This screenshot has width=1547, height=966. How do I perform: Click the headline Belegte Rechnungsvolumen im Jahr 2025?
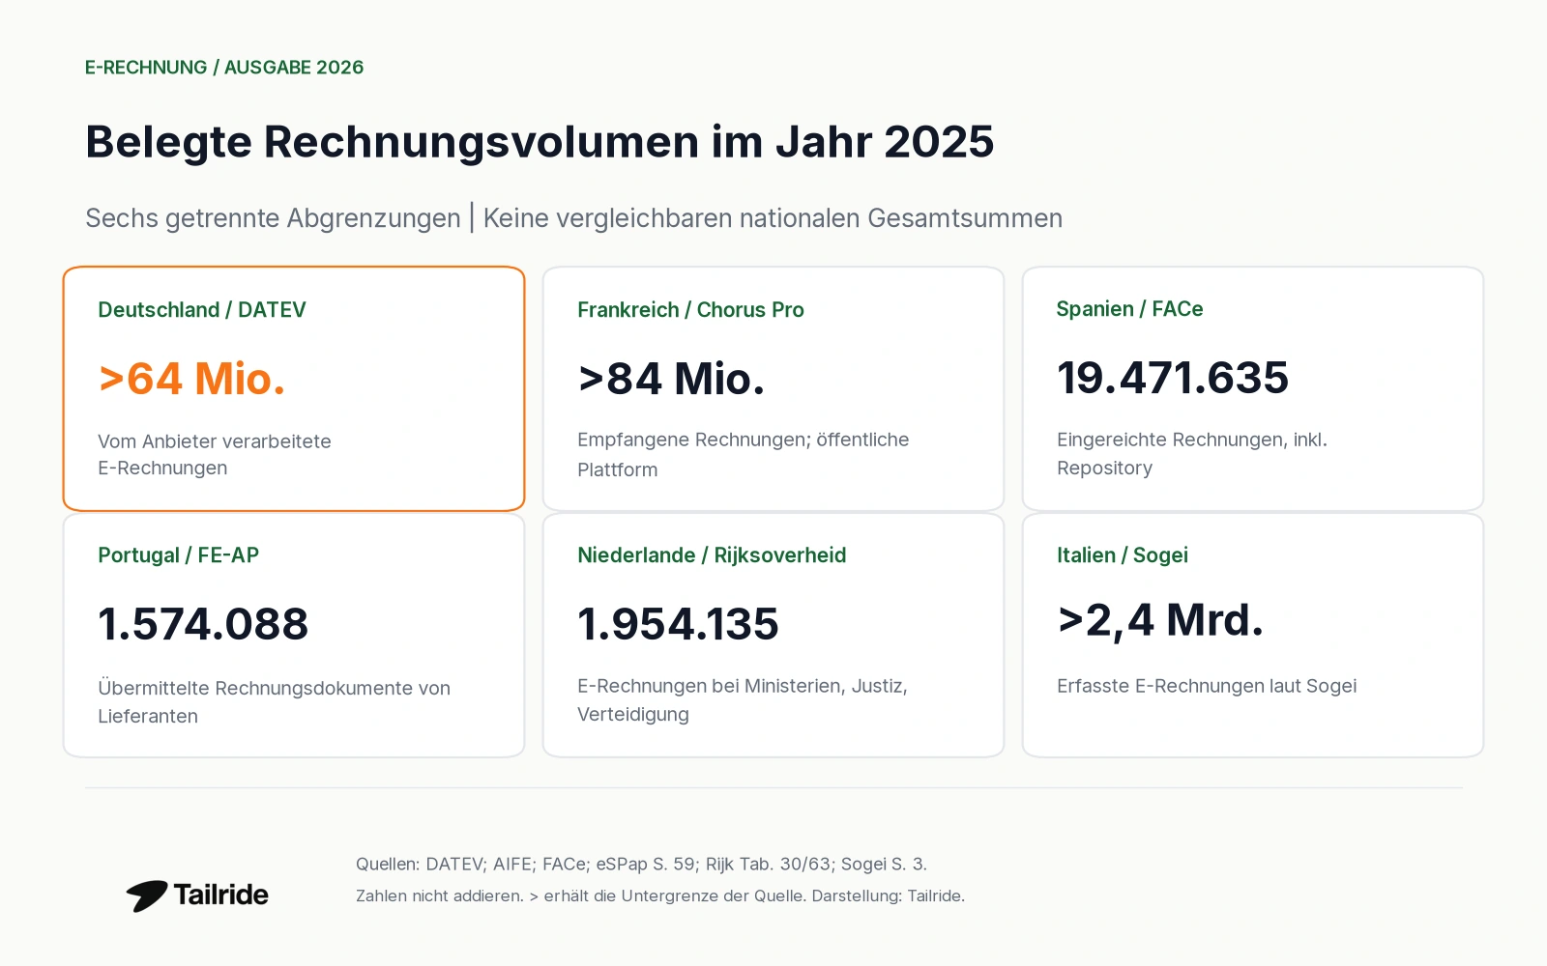click(x=540, y=142)
